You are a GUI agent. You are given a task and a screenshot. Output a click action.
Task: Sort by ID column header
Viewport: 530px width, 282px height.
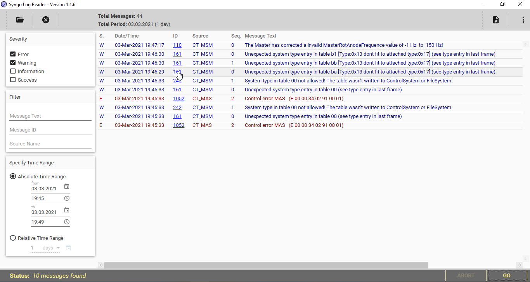pyautogui.click(x=175, y=36)
